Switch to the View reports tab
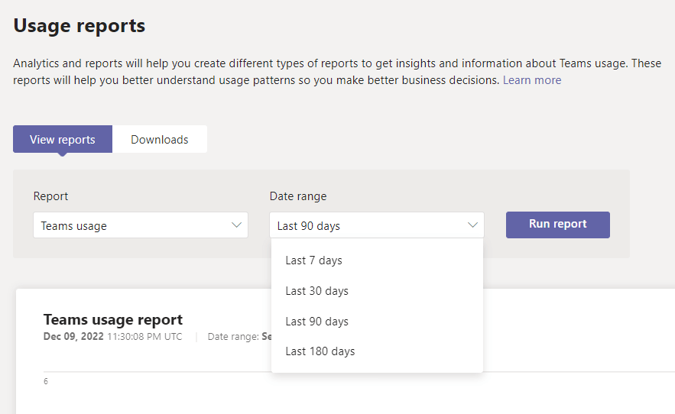The height and width of the screenshot is (414, 675). 63,139
